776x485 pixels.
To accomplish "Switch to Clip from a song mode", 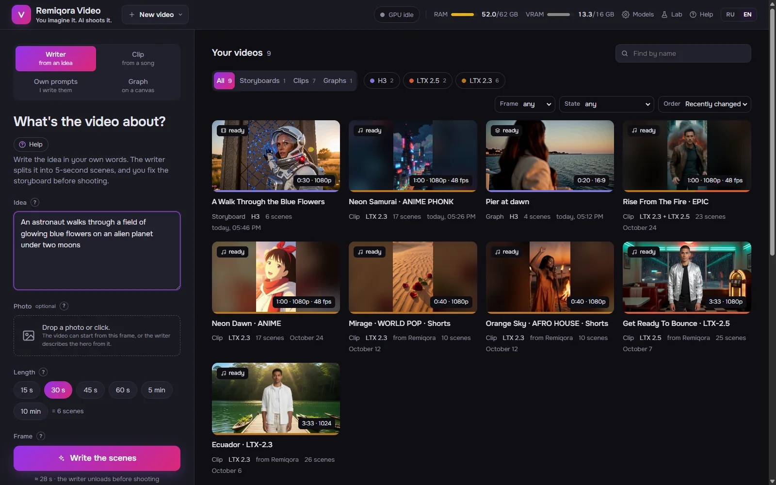I will [x=138, y=59].
